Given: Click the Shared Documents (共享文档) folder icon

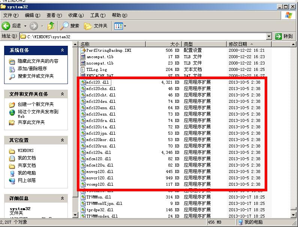Looking at the screenshot, I should [x=12, y=166].
